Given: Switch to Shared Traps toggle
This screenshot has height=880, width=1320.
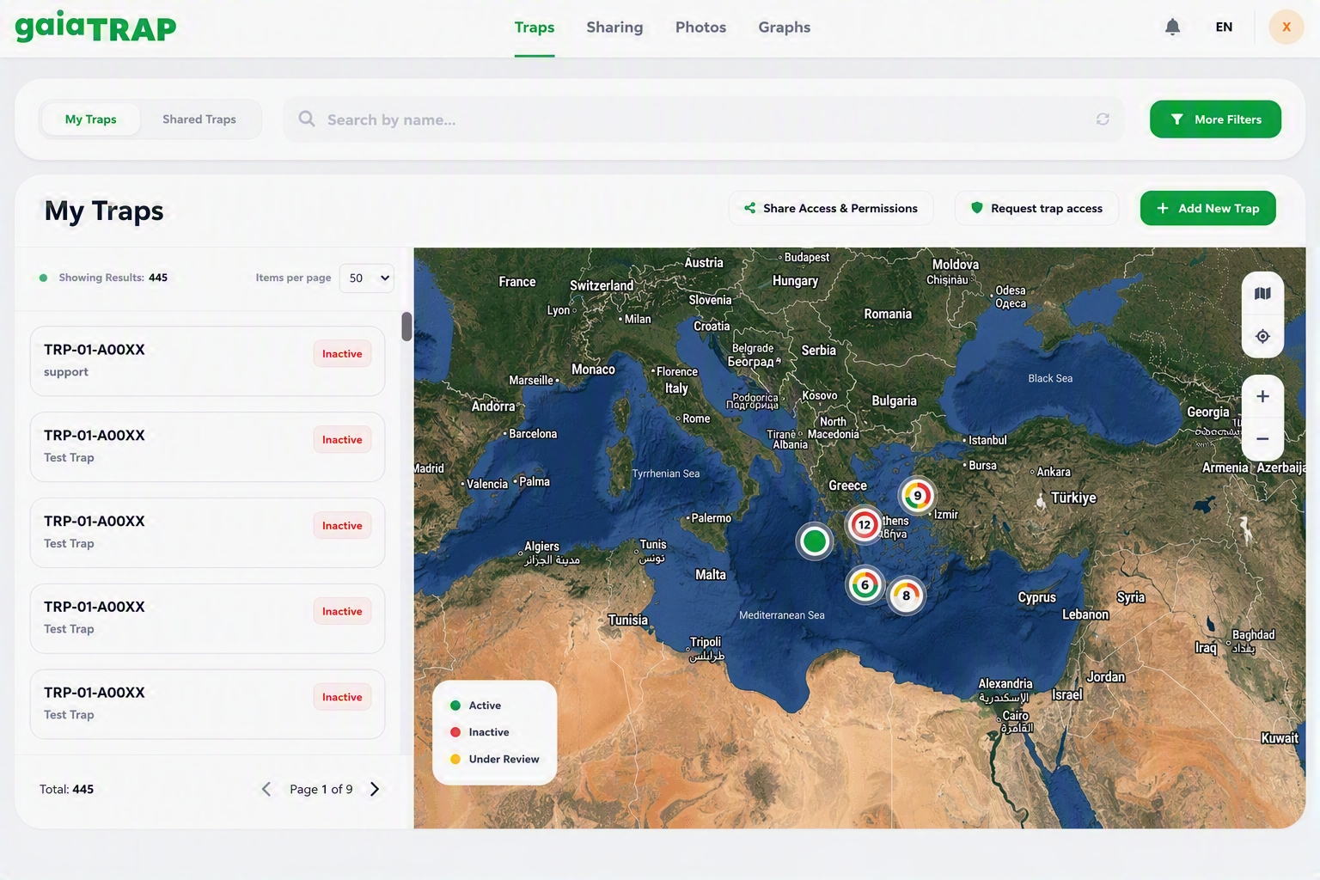Looking at the screenshot, I should pyautogui.click(x=199, y=119).
